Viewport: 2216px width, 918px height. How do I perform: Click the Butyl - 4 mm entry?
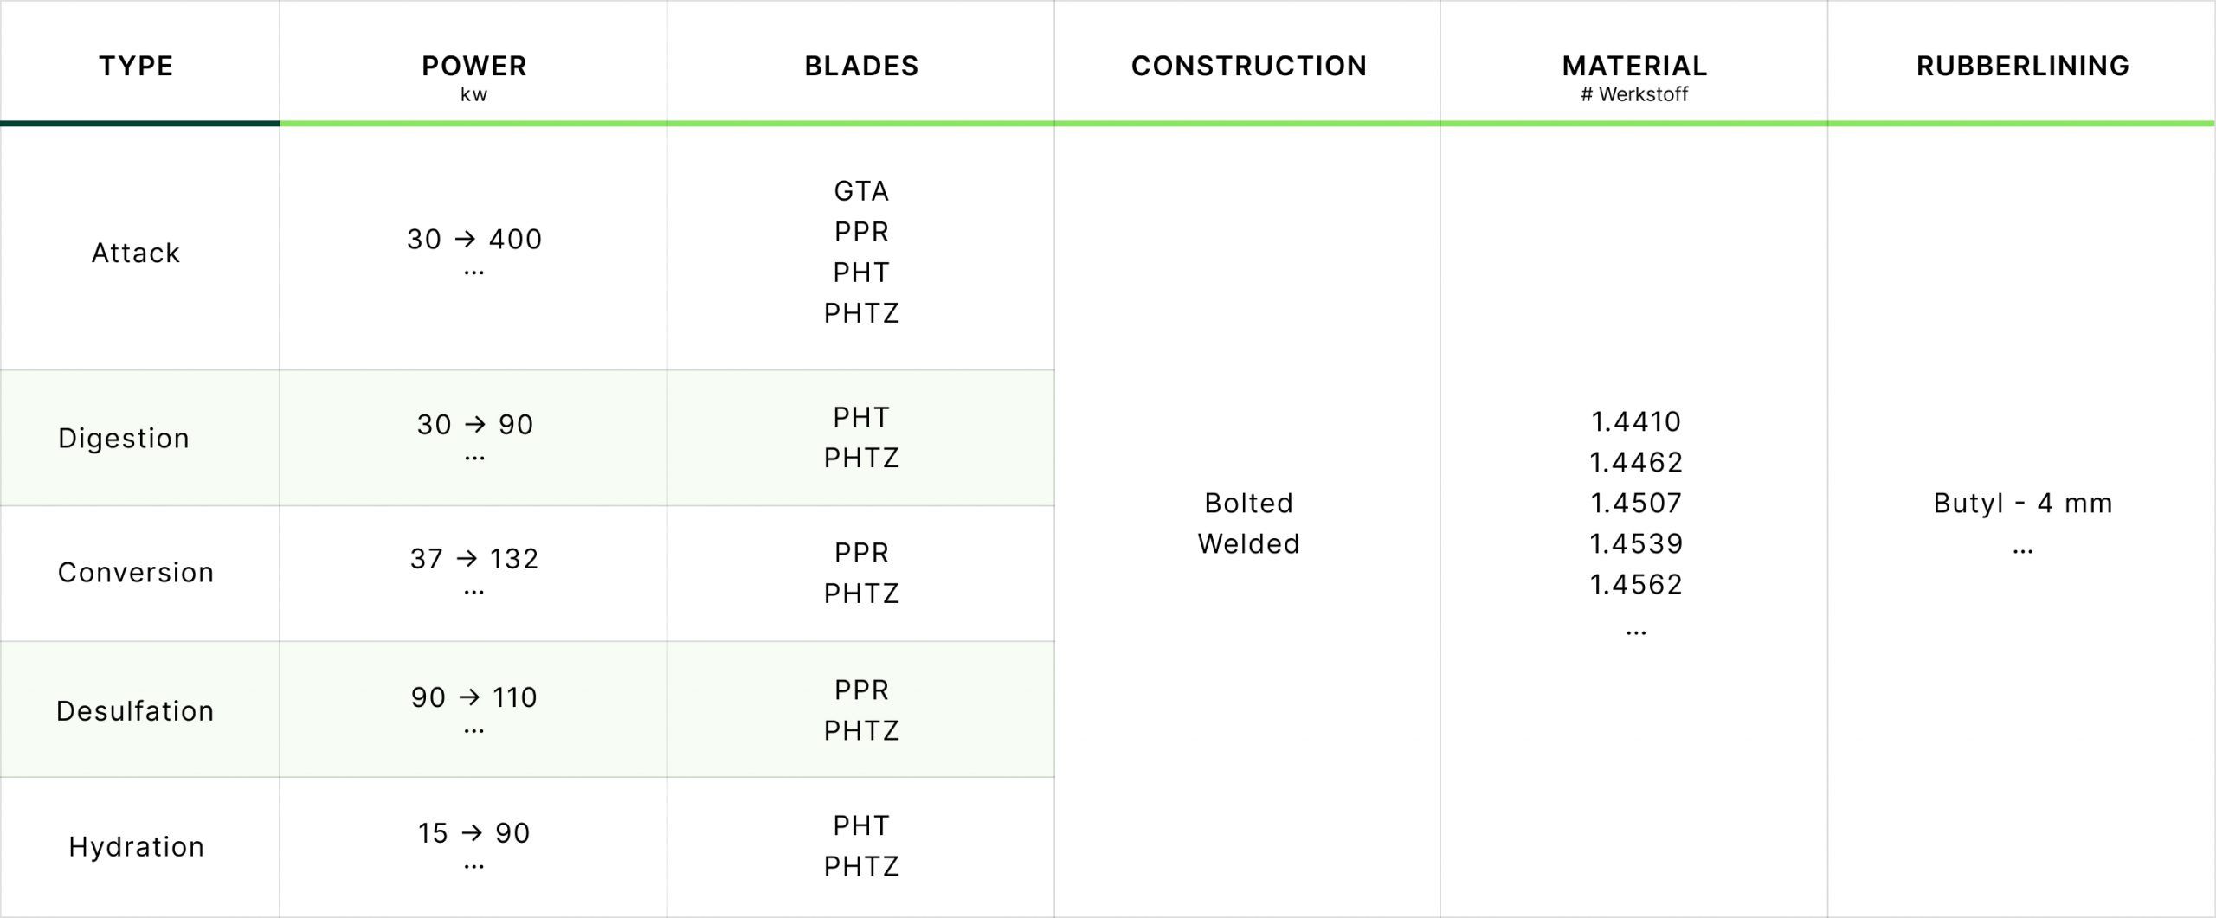tap(2022, 503)
